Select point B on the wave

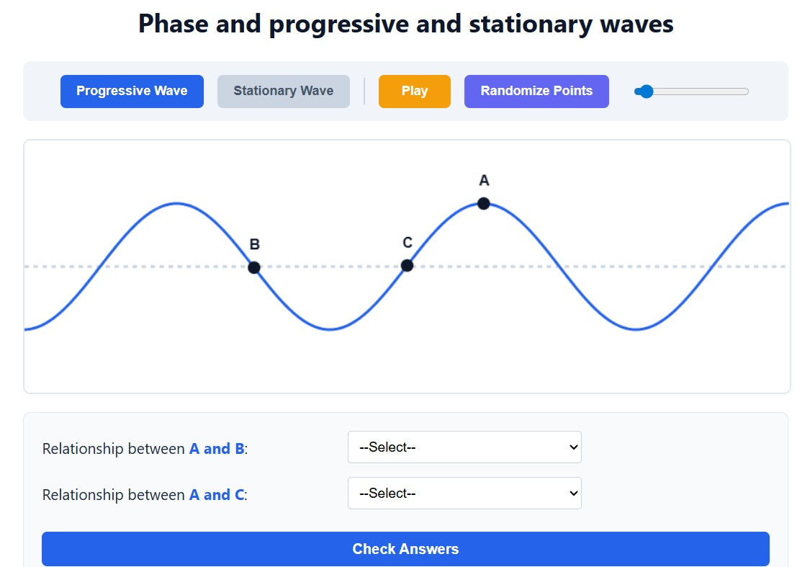coord(254,267)
